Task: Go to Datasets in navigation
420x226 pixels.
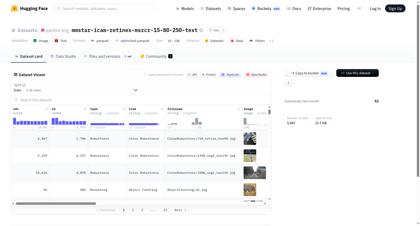Action: point(211,9)
